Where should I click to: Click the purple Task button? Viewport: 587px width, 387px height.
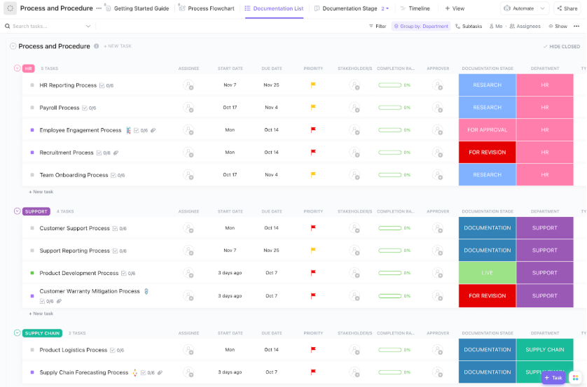pos(553,377)
